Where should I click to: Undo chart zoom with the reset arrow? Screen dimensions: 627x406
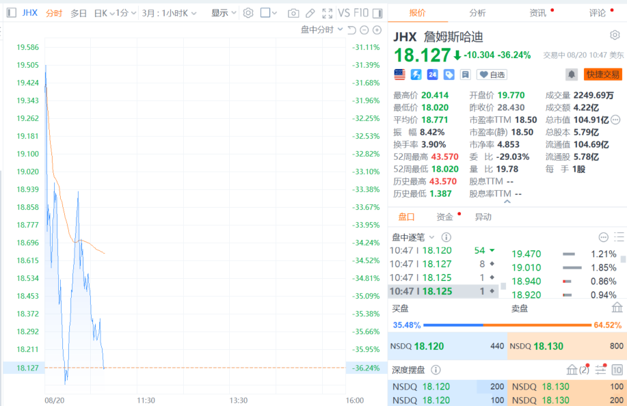point(351,29)
